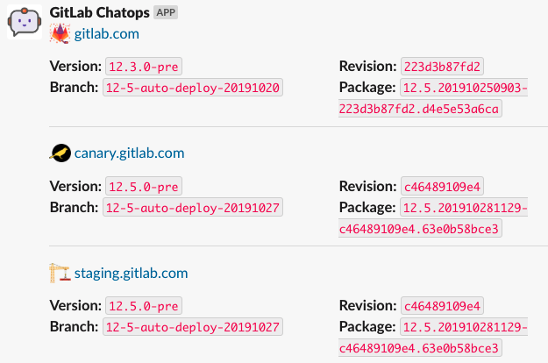
Task: Click canary package 12.5.201910281129 code
Action: click(464, 208)
